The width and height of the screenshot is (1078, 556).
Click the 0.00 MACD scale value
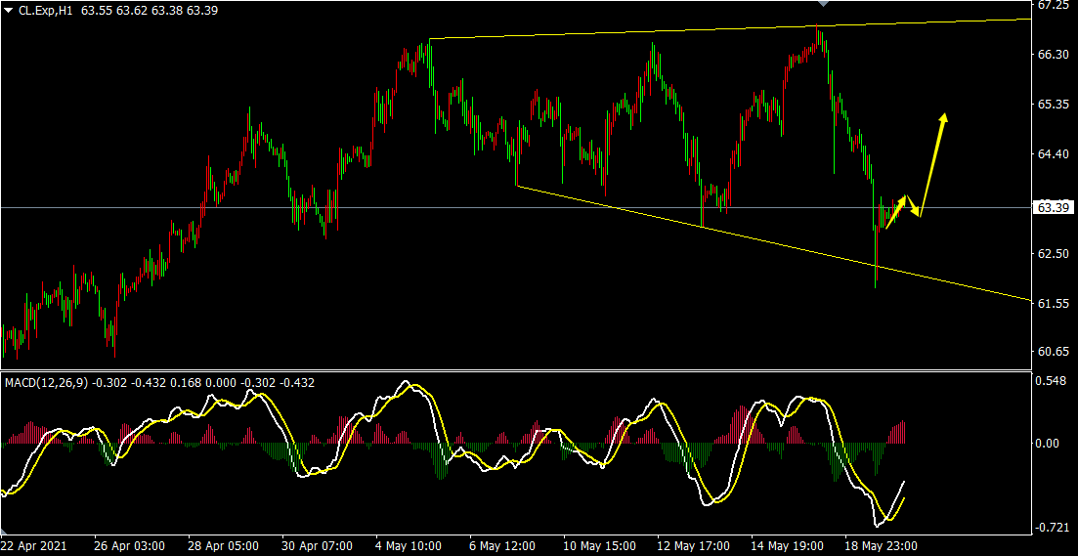tap(1049, 444)
